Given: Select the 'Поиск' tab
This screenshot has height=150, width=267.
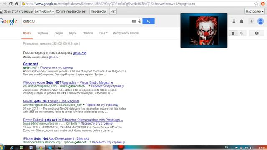Looking at the screenshot, I should point(27,33).
